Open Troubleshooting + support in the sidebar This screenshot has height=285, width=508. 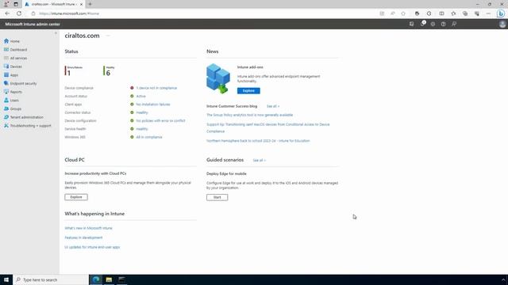click(28, 126)
